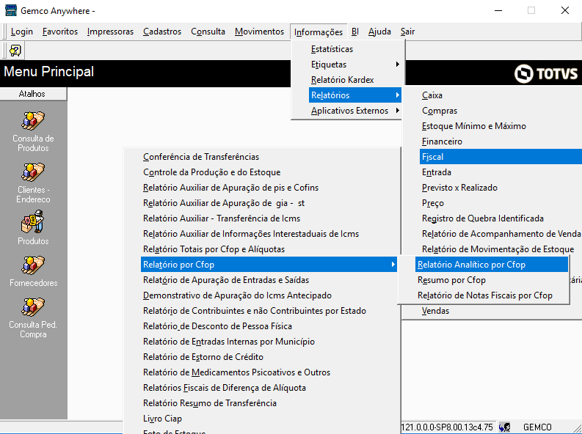Open the Cadastros menu

pos(162,32)
